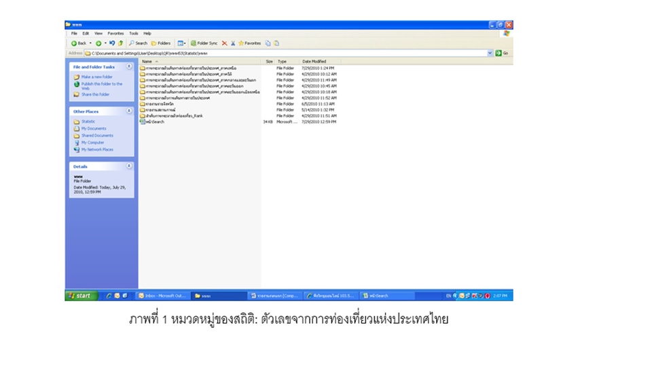This screenshot has height=367, width=652.
Task: Click Publish this folder to the Web
Action: 102,86
